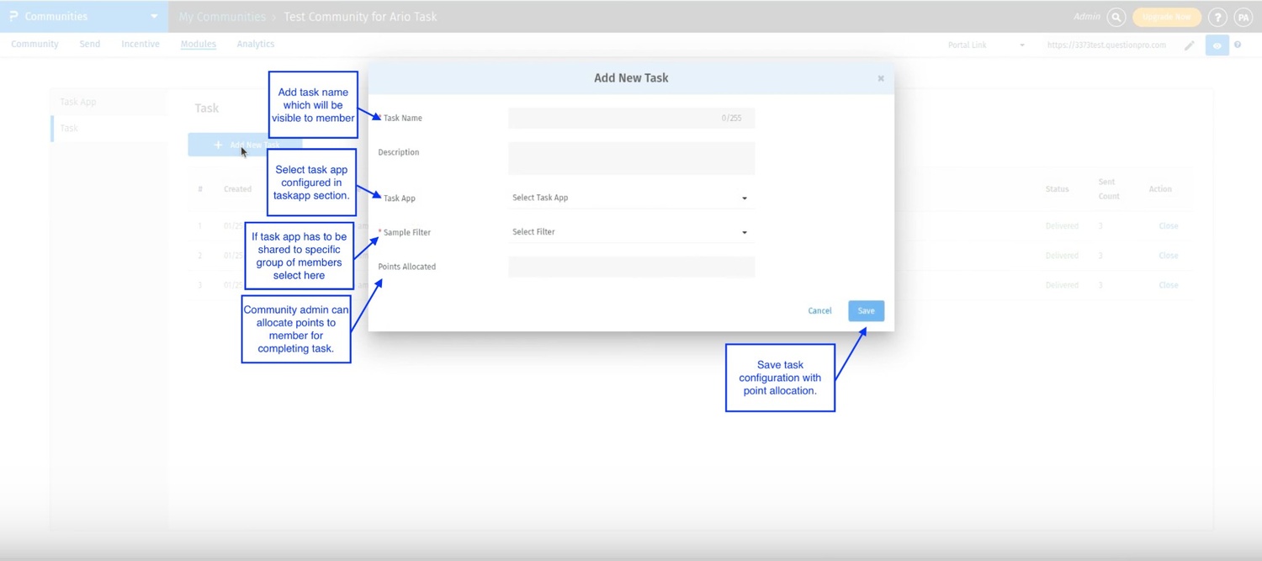Click the Admin label in top bar

1087,17
